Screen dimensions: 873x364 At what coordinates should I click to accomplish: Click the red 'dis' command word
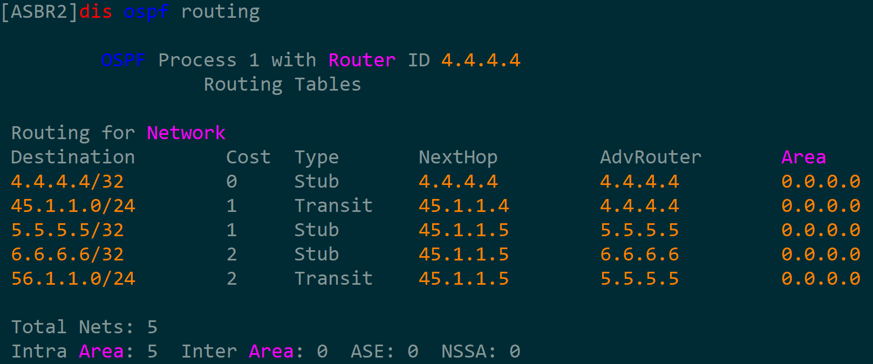click(x=96, y=12)
